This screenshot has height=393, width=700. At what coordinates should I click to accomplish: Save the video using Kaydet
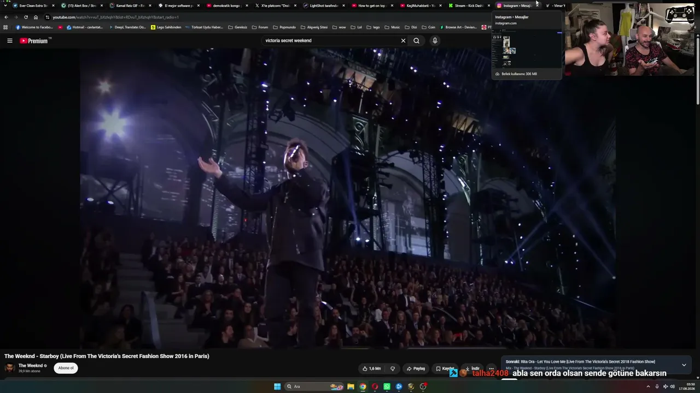[x=445, y=368]
